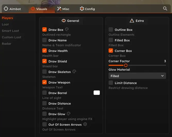Open the Radar sidebar section
The height and width of the screenshot is (137, 172).
(6, 44)
